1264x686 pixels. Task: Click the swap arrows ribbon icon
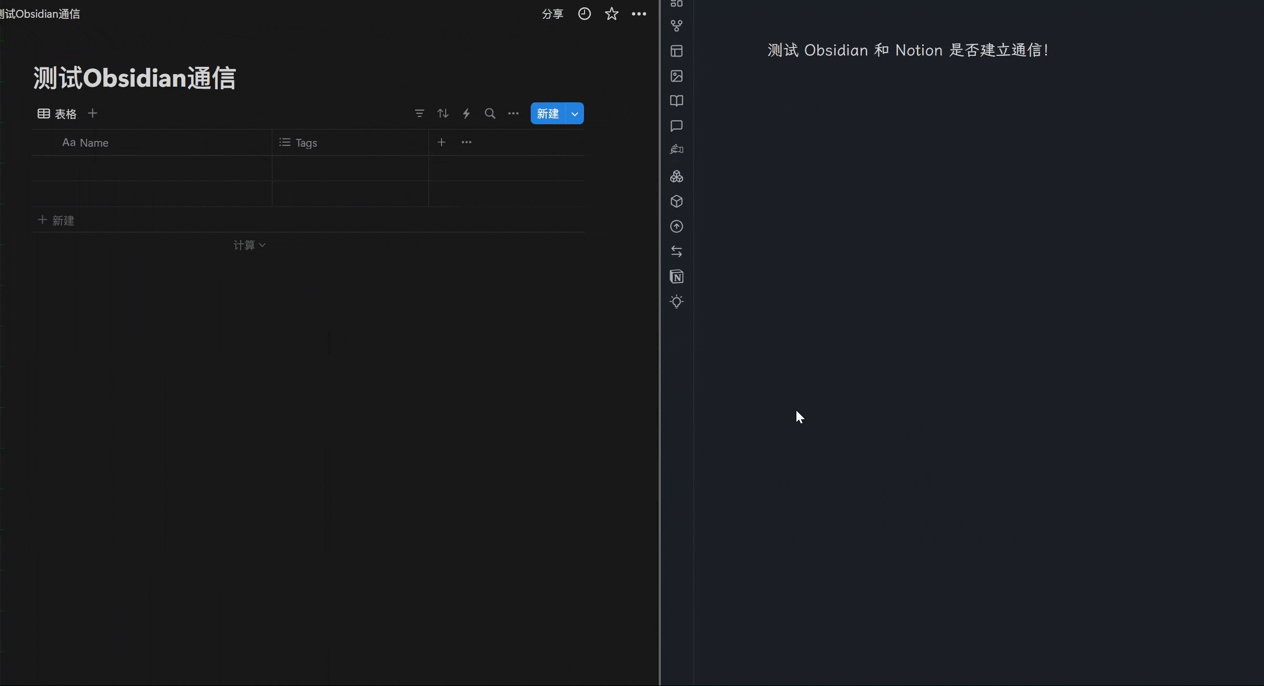click(x=676, y=252)
